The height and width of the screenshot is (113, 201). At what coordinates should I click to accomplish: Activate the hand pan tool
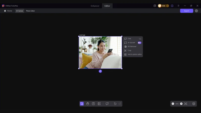(87, 104)
